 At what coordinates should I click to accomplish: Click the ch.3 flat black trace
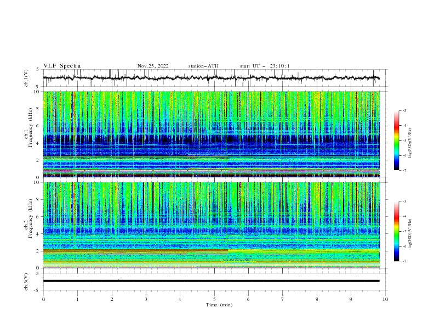click(x=211, y=281)
